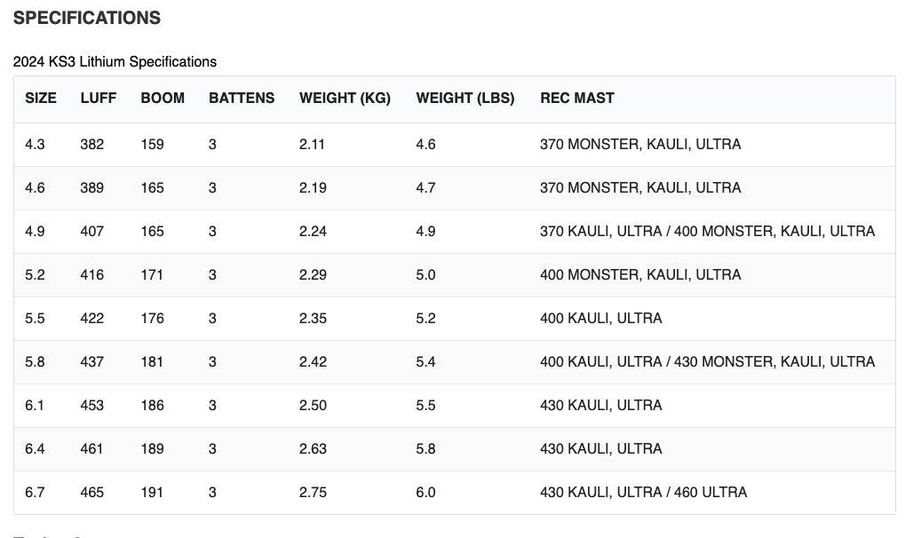Click the 430 KAULI, ULTRA / 460 ULTRA cell
913x538 pixels.
click(643, 492)
